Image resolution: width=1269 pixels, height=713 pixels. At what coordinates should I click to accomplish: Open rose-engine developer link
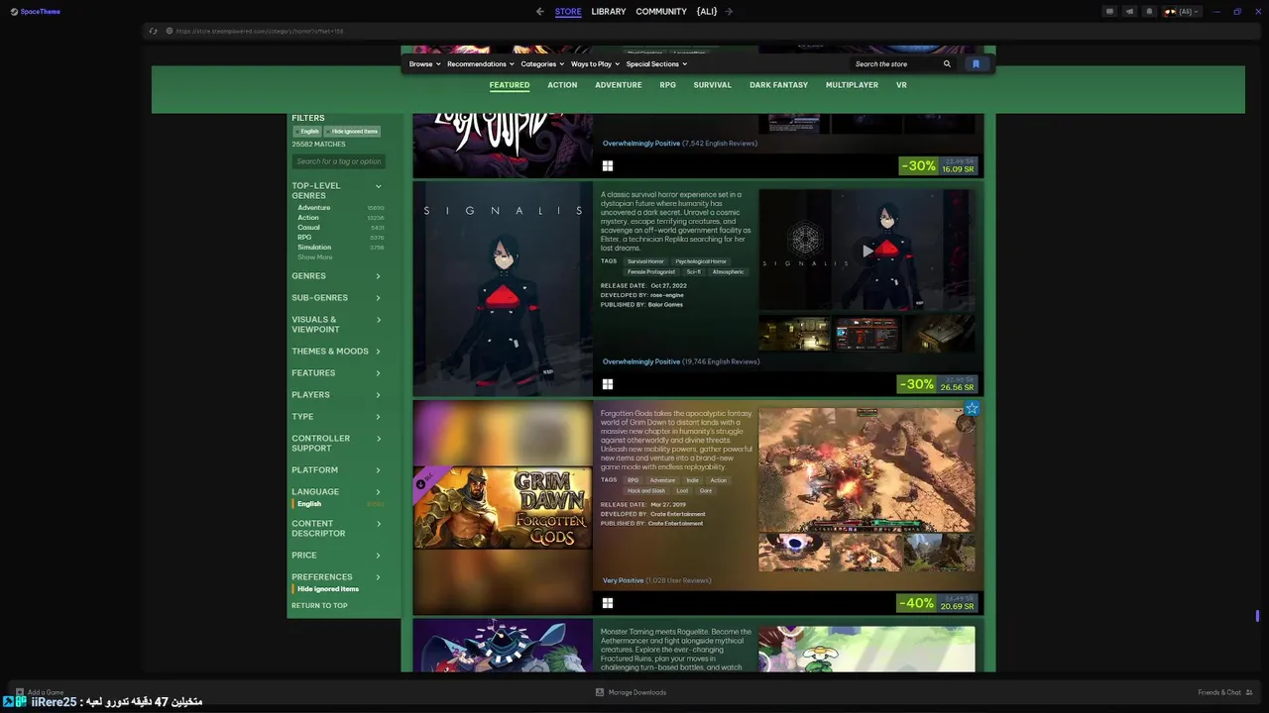pos(666,295)
